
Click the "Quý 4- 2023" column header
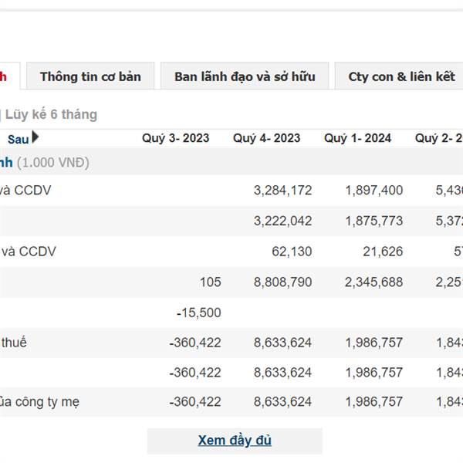(x=266, y=138)
